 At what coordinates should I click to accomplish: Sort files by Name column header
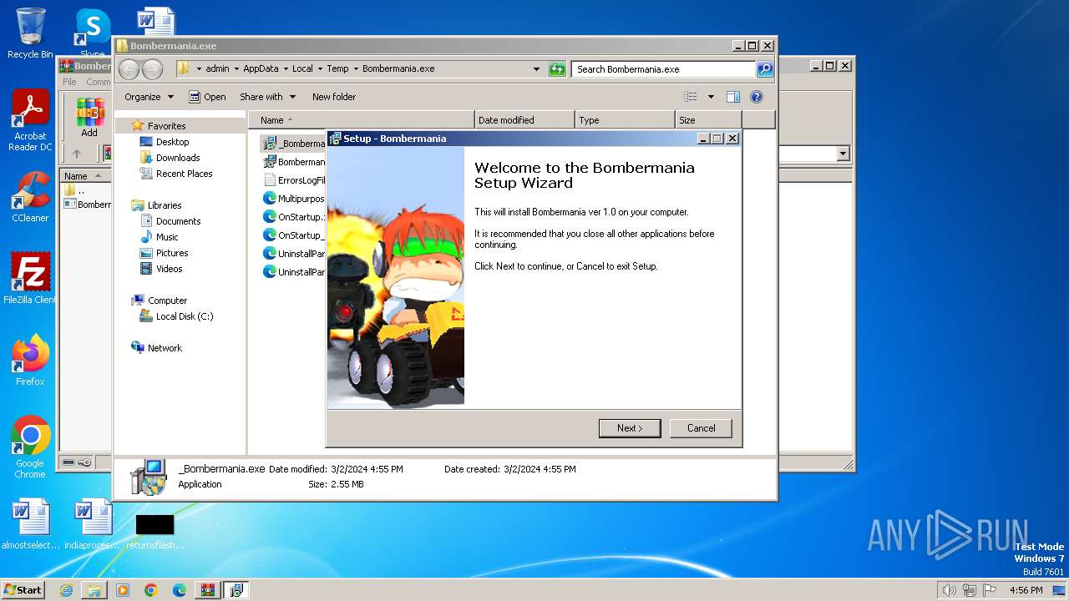pos(362,120)
